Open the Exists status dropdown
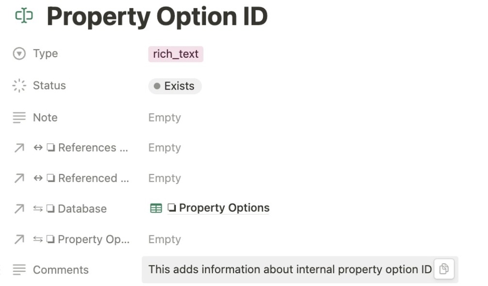The width and height of the screenshot is (488, 286). tap(175, 86)
